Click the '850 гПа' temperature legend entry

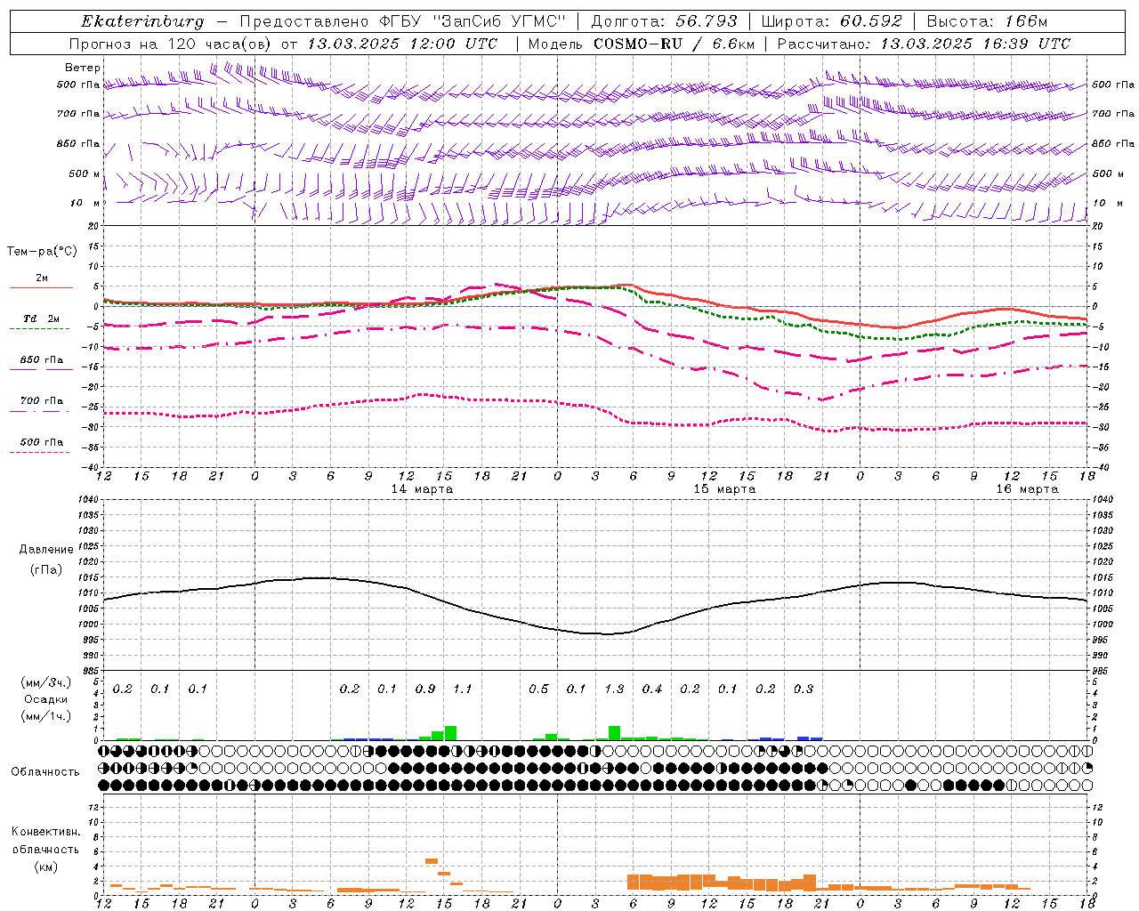tap(42, 360)
